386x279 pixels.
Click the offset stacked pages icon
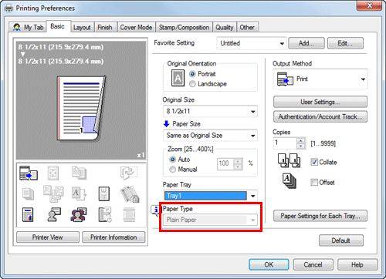point(289,181)
